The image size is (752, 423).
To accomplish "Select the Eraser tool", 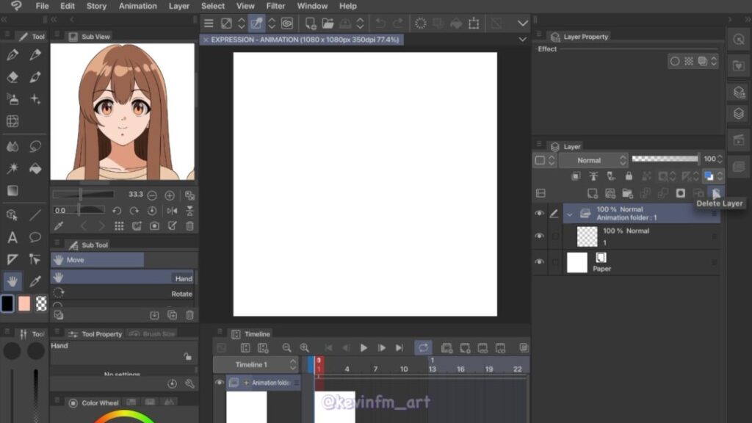I will point(12,77).
